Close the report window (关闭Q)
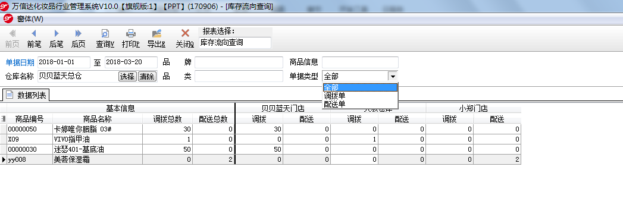The height and width of the screenshot is (220, 623). (x=184, y=39)
